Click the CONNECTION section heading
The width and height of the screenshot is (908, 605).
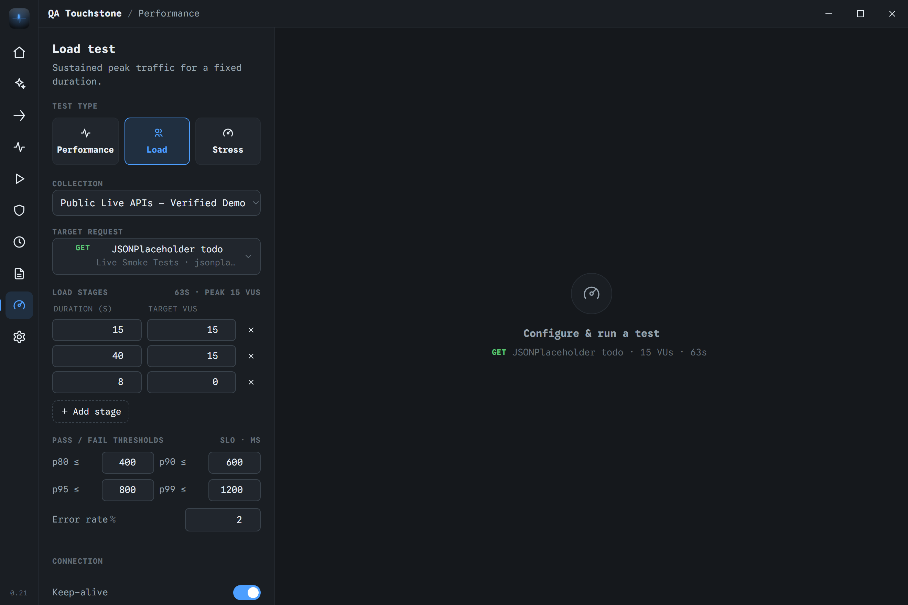point(78,561)
